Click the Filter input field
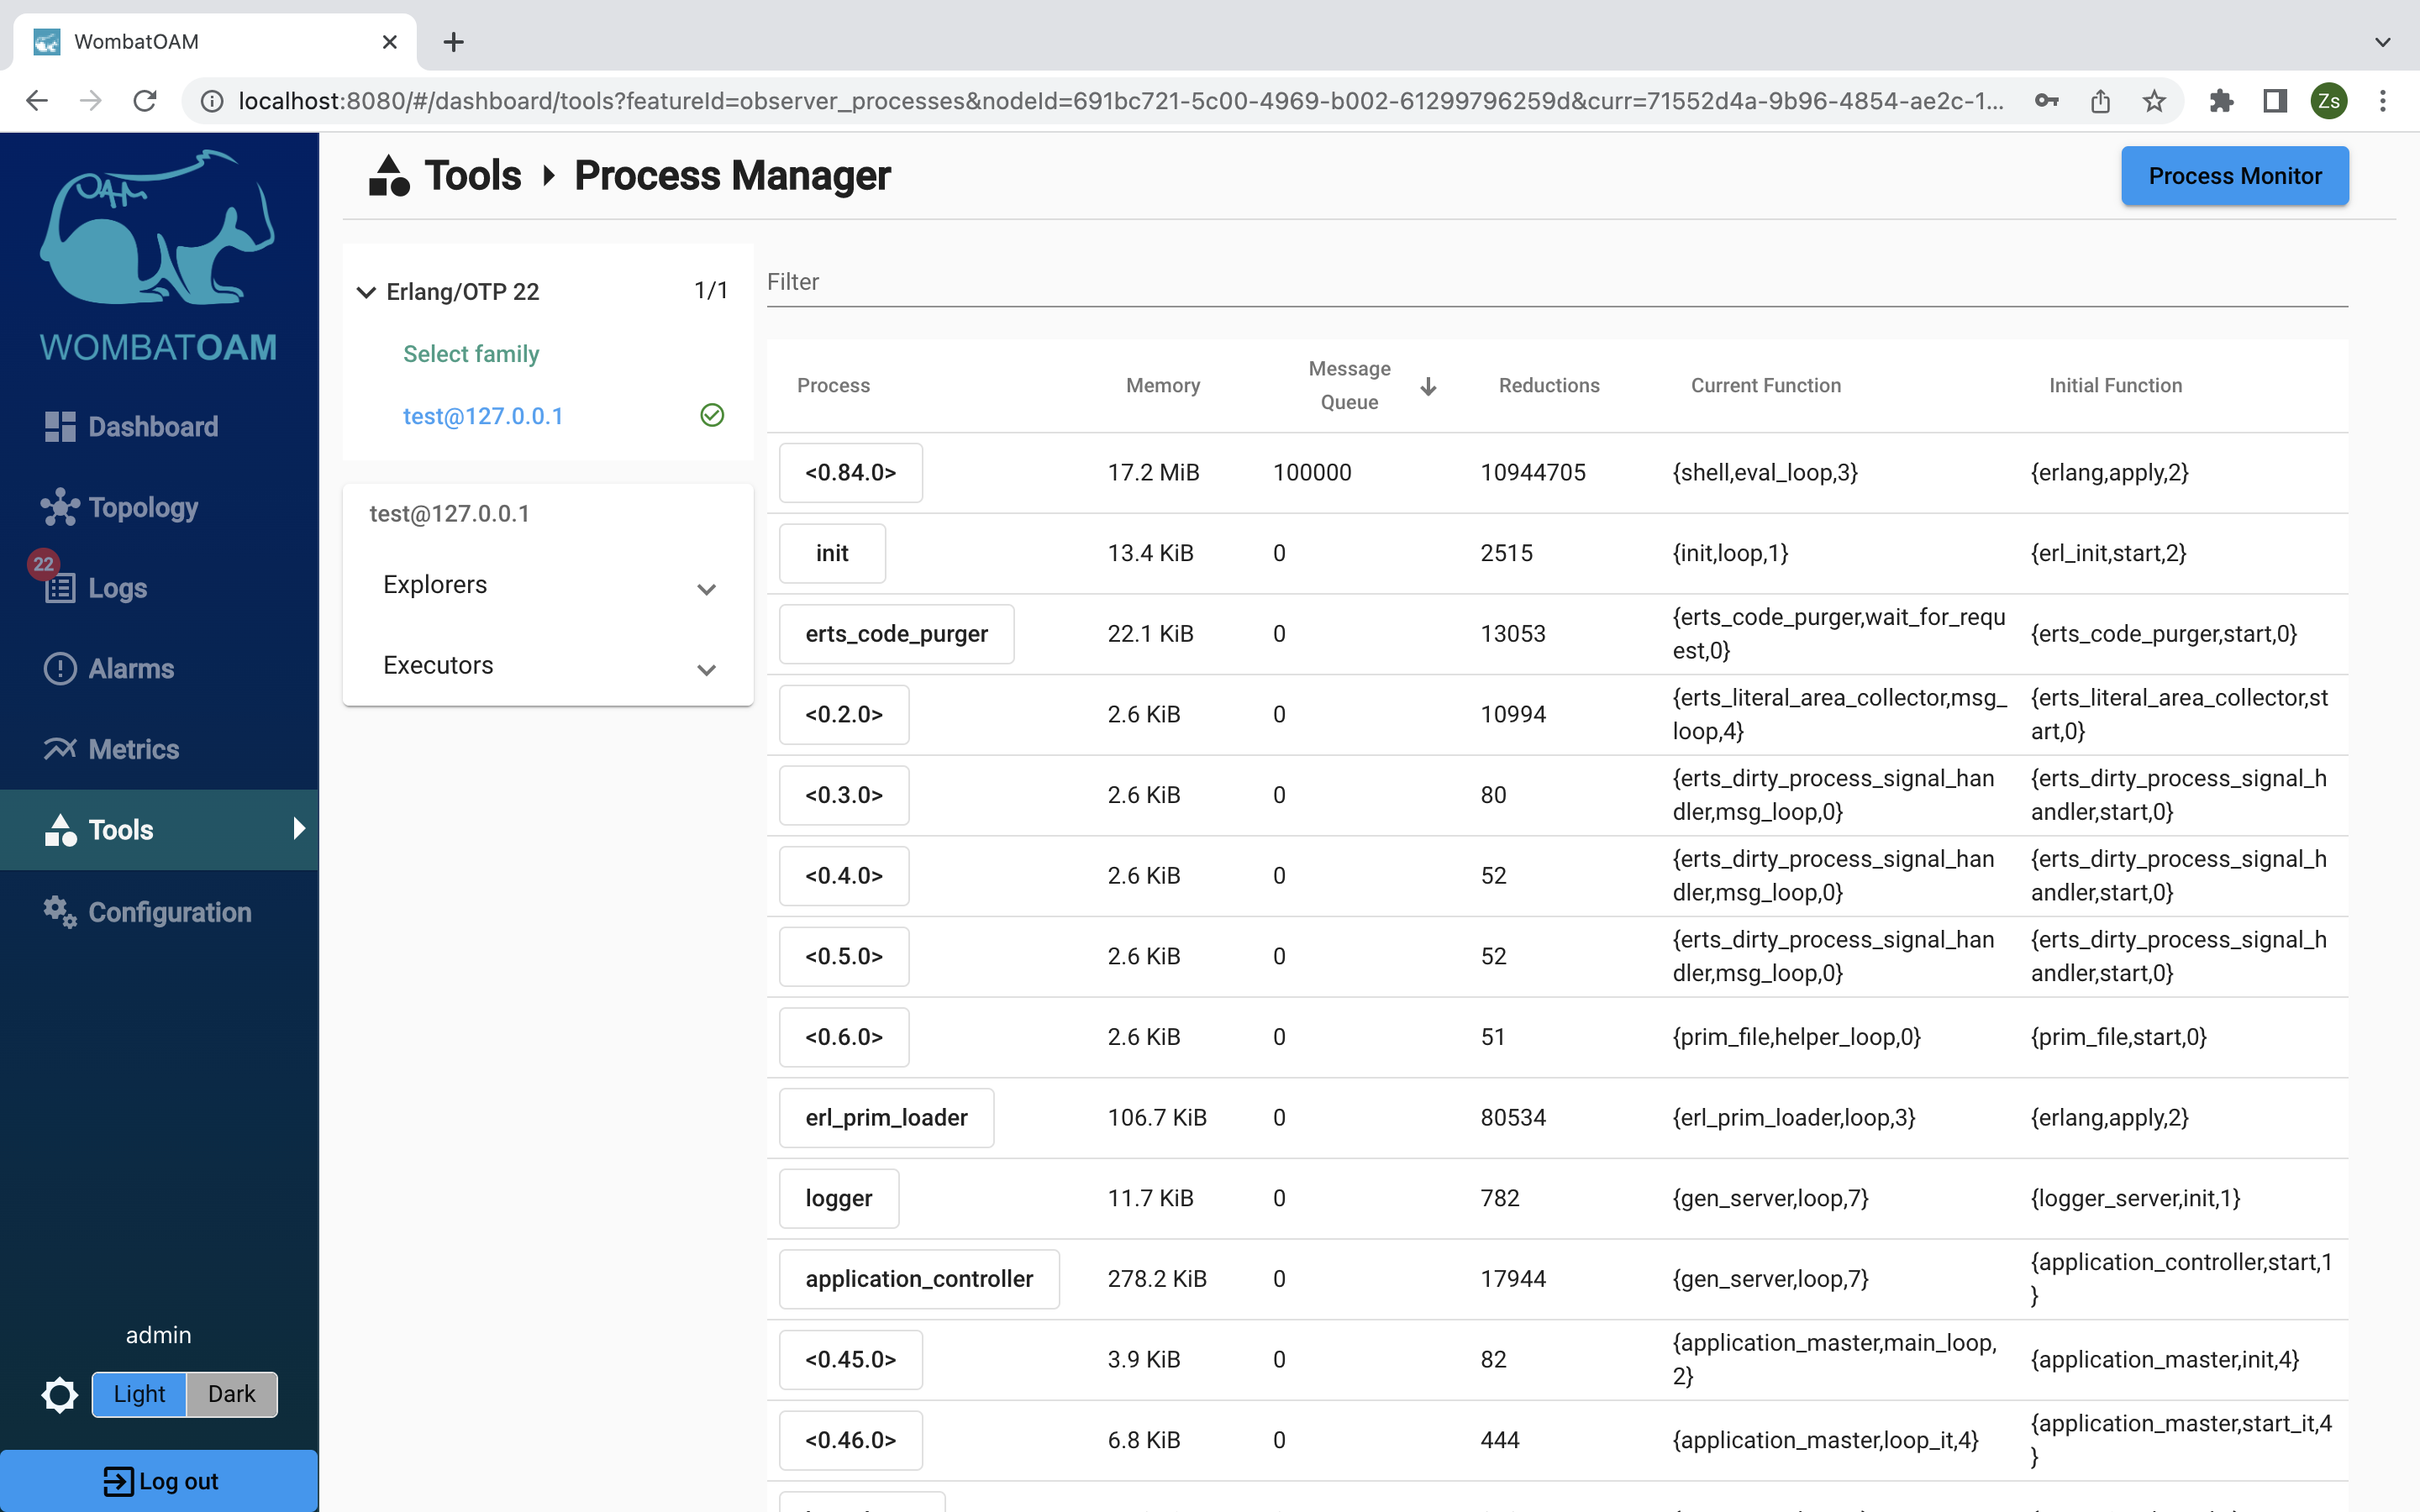This screenshot has width=2420, height=1512. pyautogui.click(x=1557, y=282)
